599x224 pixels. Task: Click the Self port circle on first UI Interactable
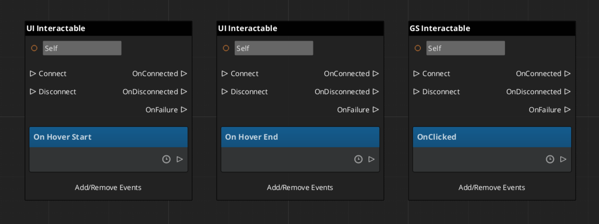click(34, 48)
